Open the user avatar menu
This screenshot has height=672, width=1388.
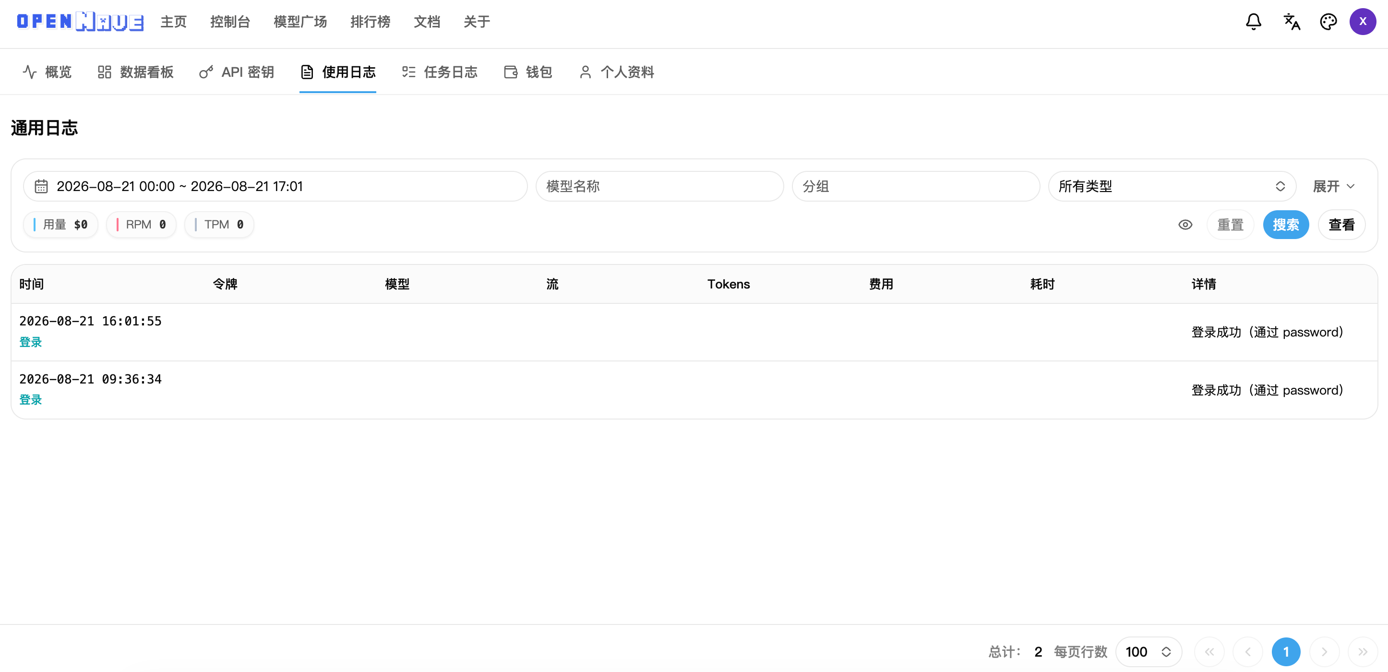click(x=1362, y=22)
